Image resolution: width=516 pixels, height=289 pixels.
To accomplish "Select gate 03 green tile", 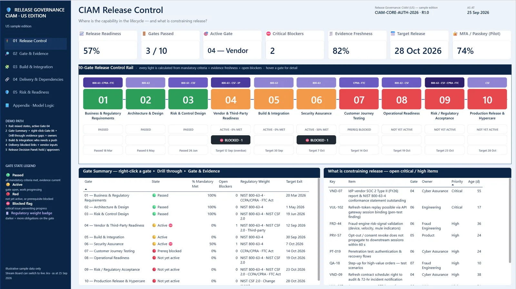I will pos(188,99).
